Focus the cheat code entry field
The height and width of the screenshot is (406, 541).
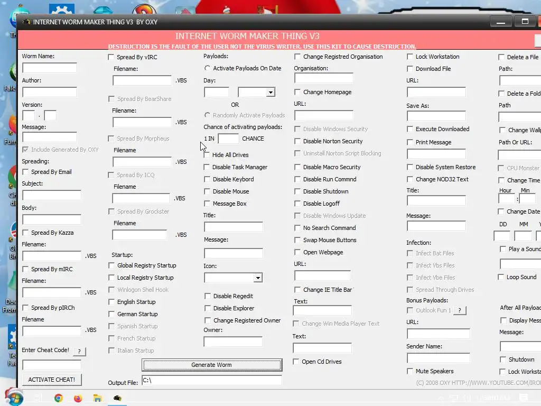click(52, 365)
